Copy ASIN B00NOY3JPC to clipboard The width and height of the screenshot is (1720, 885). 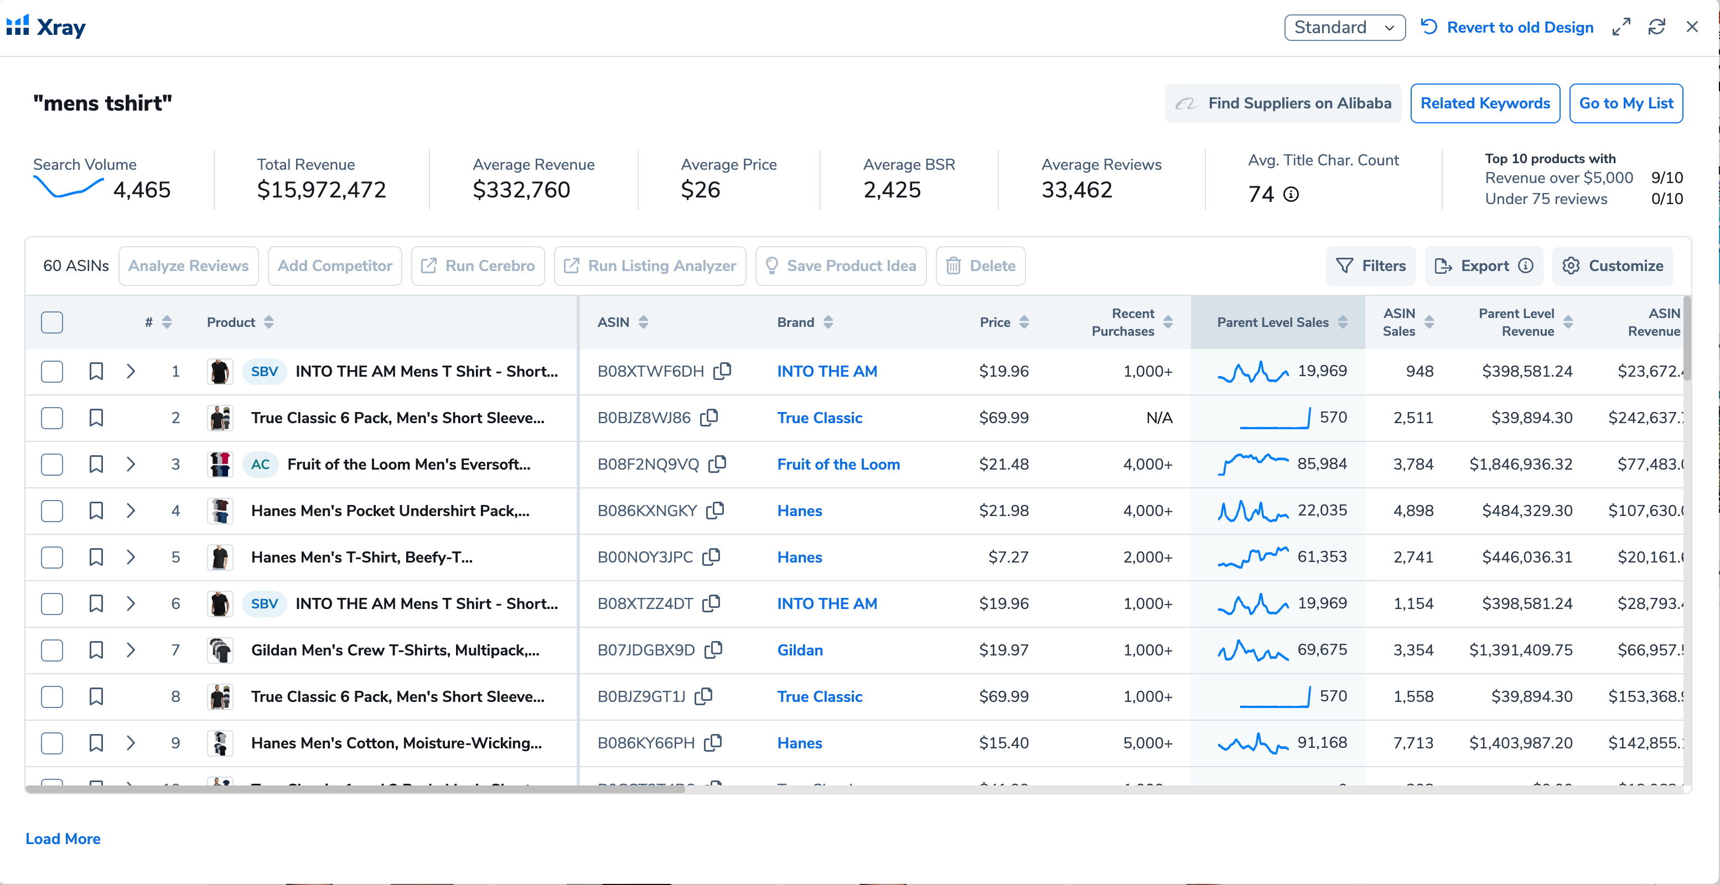712,556
